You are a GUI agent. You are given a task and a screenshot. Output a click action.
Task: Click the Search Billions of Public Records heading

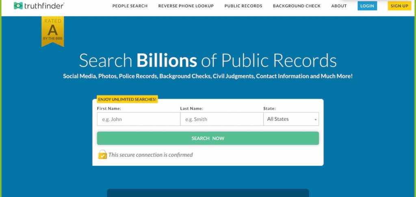(208, 61)
